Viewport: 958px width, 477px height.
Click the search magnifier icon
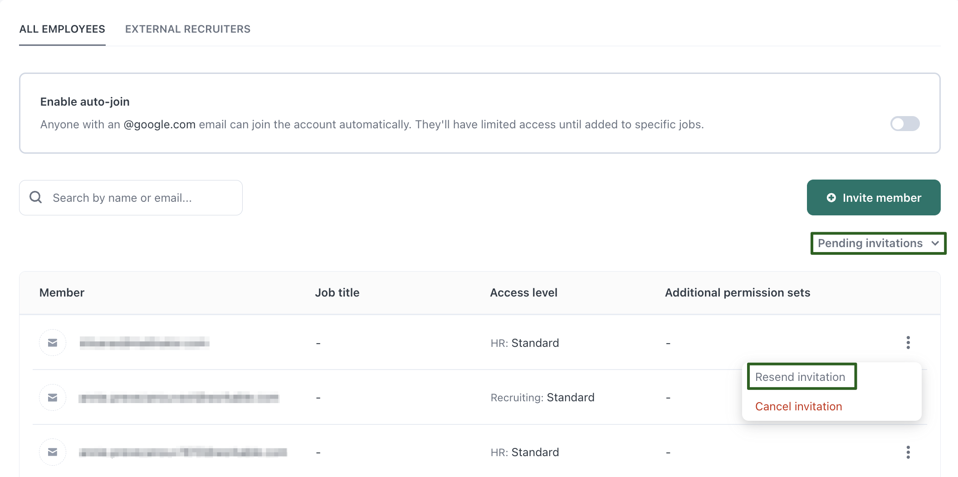[x=35, y=197]
